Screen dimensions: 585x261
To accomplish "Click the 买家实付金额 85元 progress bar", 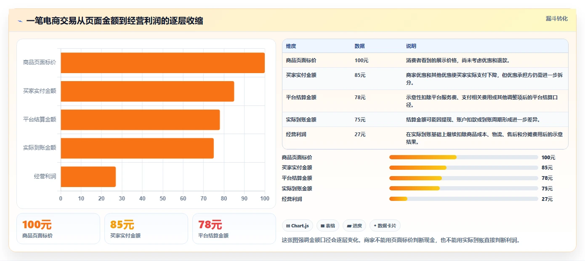I will 463,168.
